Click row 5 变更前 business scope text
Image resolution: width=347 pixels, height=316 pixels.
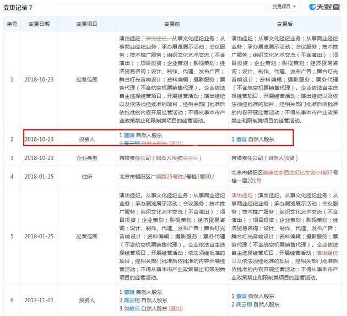172,236
